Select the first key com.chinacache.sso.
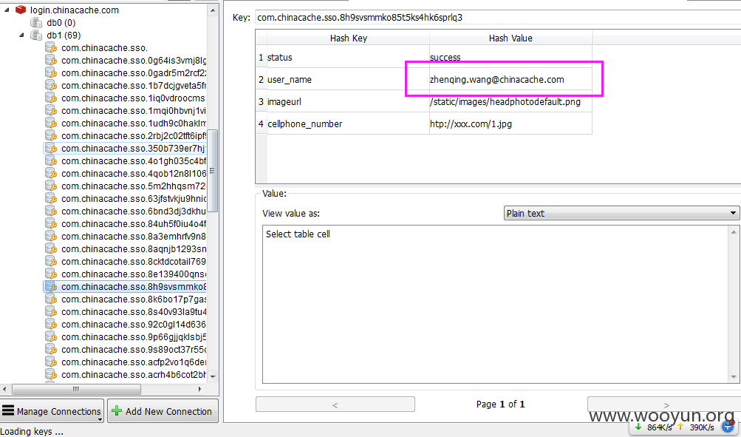The width and height of the screenshot is (741, 437). click(x=104, y=48)
